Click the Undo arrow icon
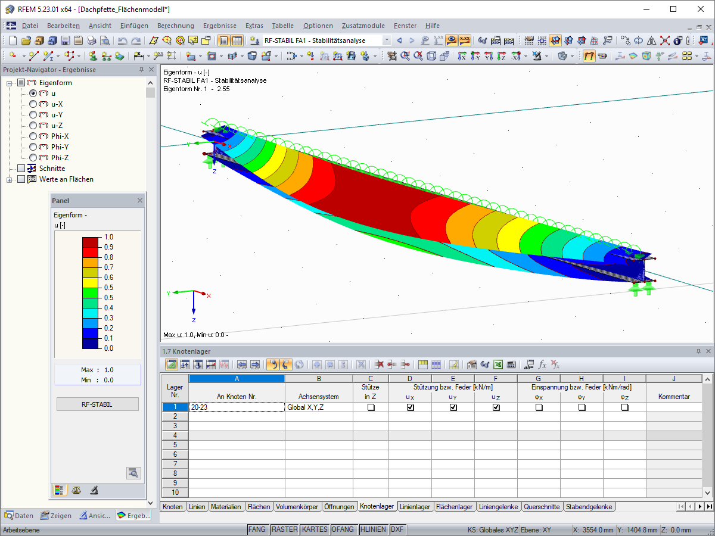Image resolution: width=715 pixels, height=536 pixels. (122, 40)
